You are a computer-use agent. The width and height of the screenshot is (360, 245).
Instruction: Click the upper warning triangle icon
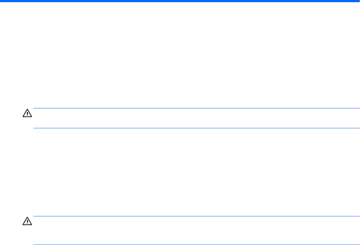pyautogui.click(x=27, y=113)
